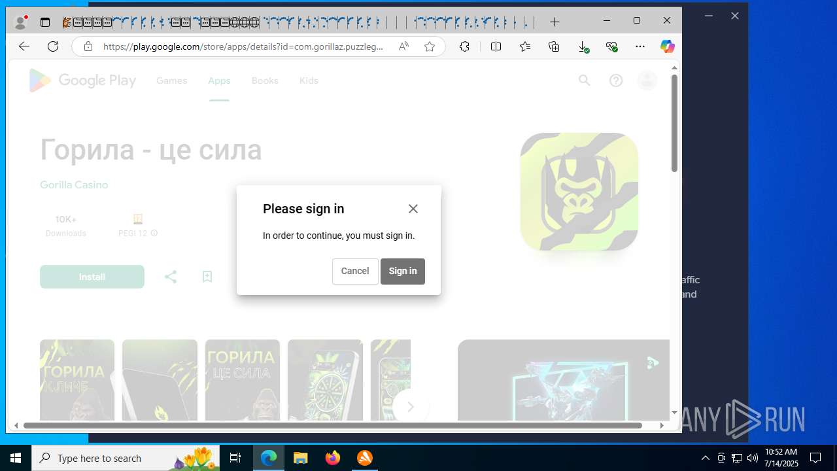Click the '10K+' downloads count

(x=66, y=219)
